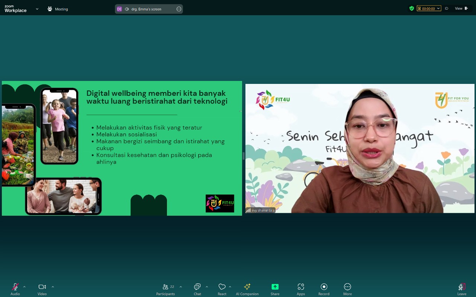Screen dimensions: 476x297
Task: Open the Chat panel
Action: pyautogui.click(x=197, y=287)
